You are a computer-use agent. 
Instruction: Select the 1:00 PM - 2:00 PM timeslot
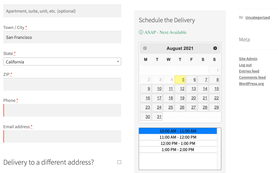pyautogui.click(x=178, y=149)
